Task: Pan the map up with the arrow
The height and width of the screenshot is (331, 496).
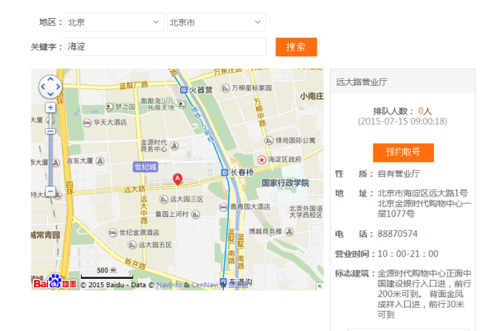Action: click(50, 79)
